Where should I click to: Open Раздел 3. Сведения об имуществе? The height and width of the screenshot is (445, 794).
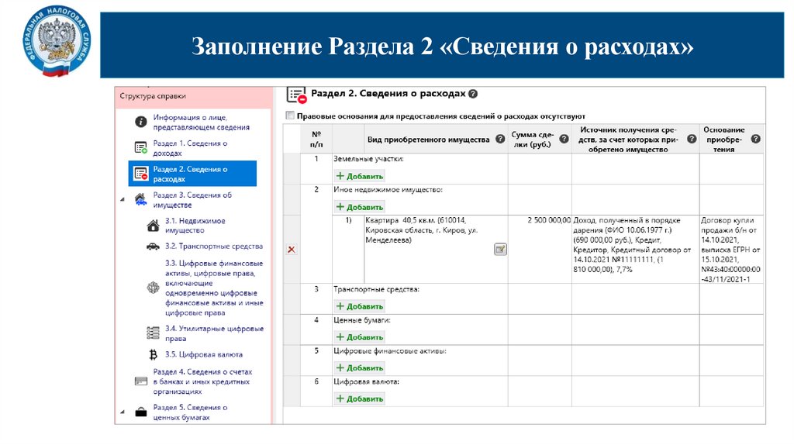point(192,199)
